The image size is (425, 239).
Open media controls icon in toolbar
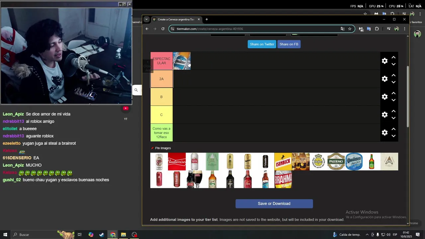[388, 29]
